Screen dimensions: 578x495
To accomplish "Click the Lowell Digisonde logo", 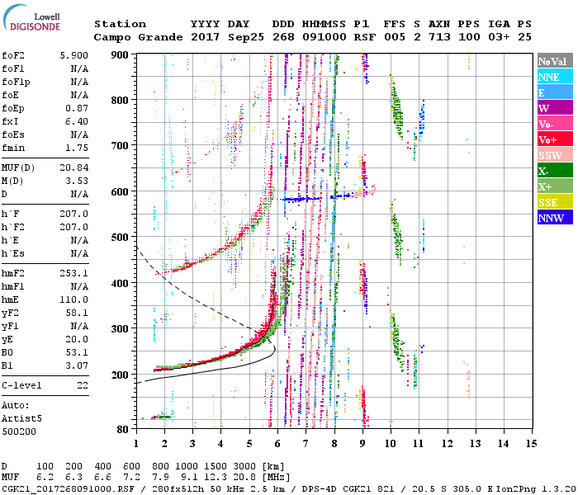I will [x=31, y=18].
